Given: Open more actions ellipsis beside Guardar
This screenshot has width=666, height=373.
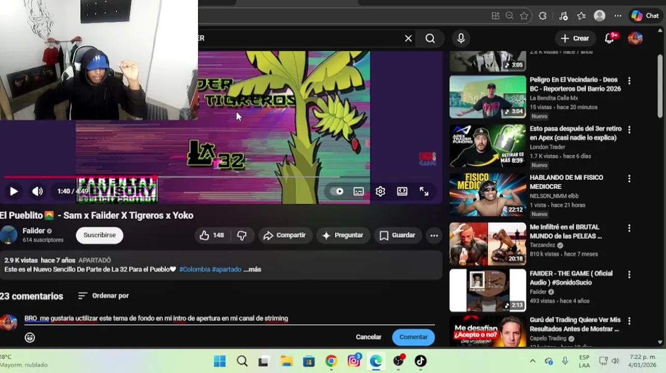Looking at the screenshot, I should (x=434, y=235).
